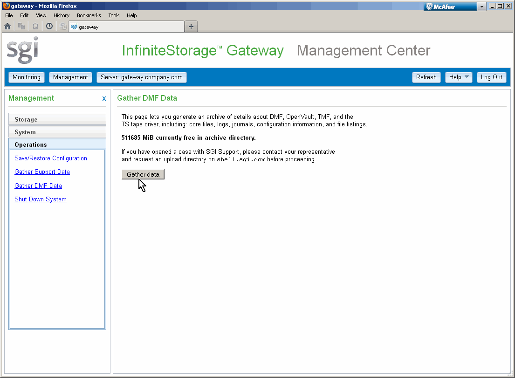Open Shut Down System link
515x378 pixels.
41,199
